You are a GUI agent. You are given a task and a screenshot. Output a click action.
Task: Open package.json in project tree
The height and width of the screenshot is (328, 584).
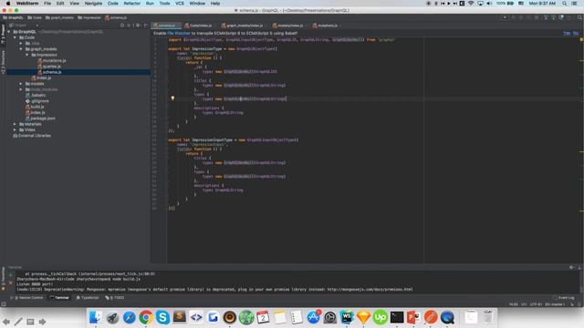pyautogui.click(x=40, y=118)
